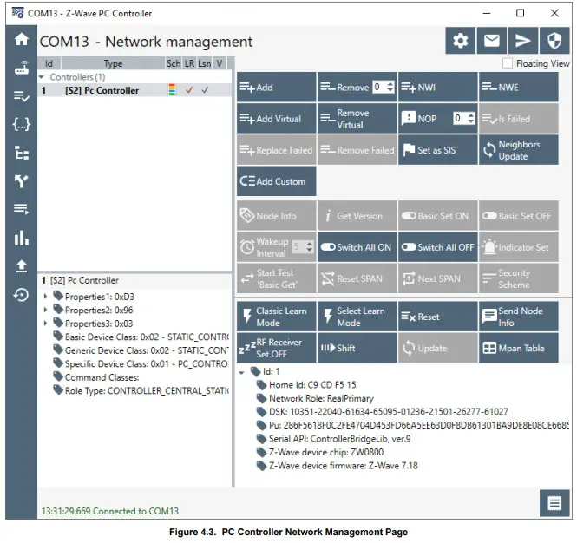The width and height of the screenshot is (577, 543).
Task: Click the Reset button
Action: [438, 317]
